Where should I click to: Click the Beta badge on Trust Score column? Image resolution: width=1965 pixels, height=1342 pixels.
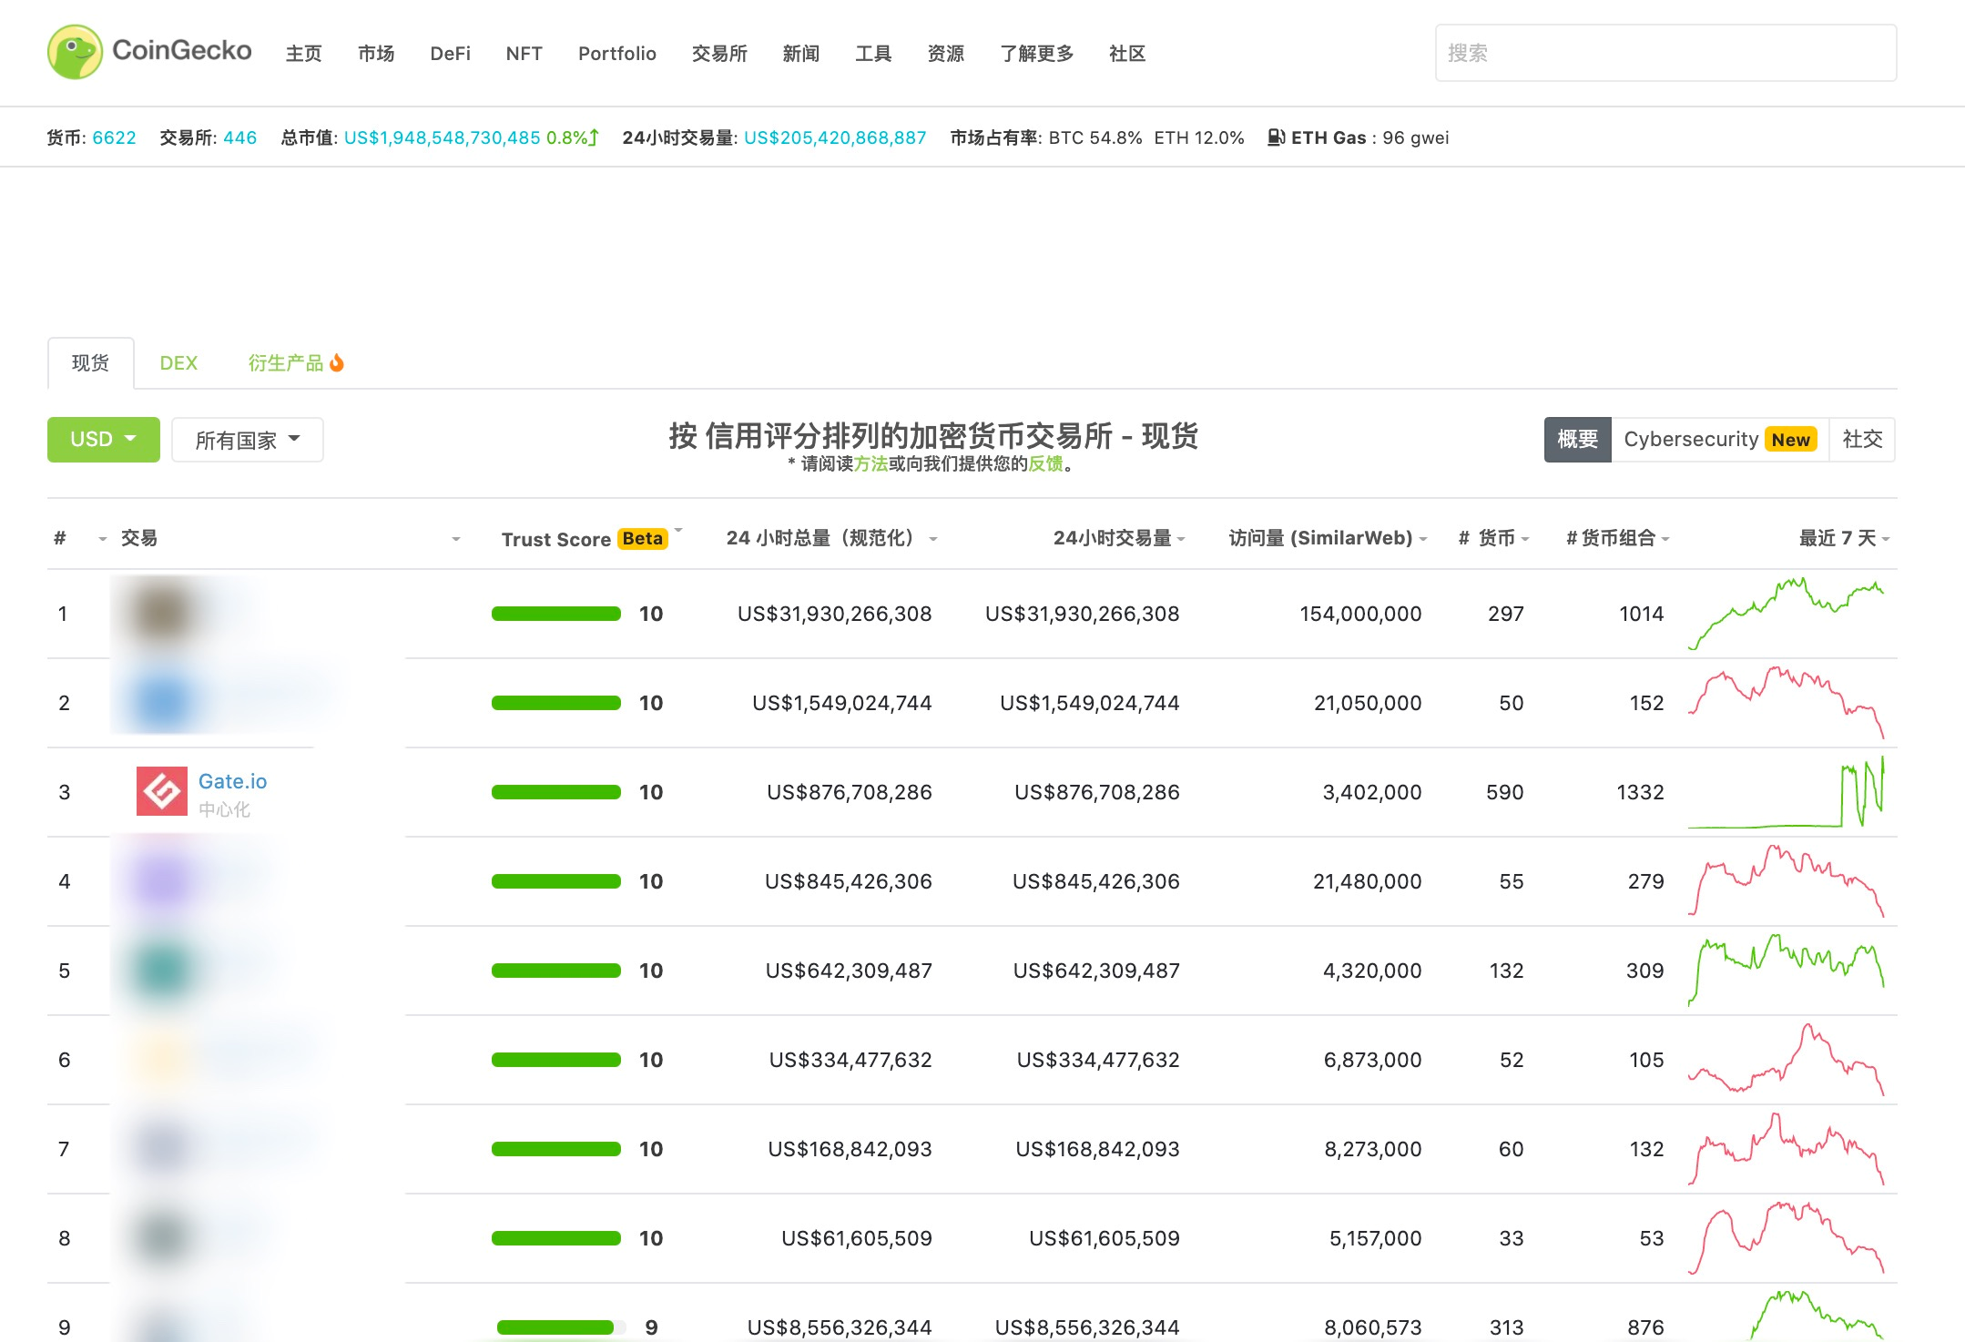(x=641, y=538)
